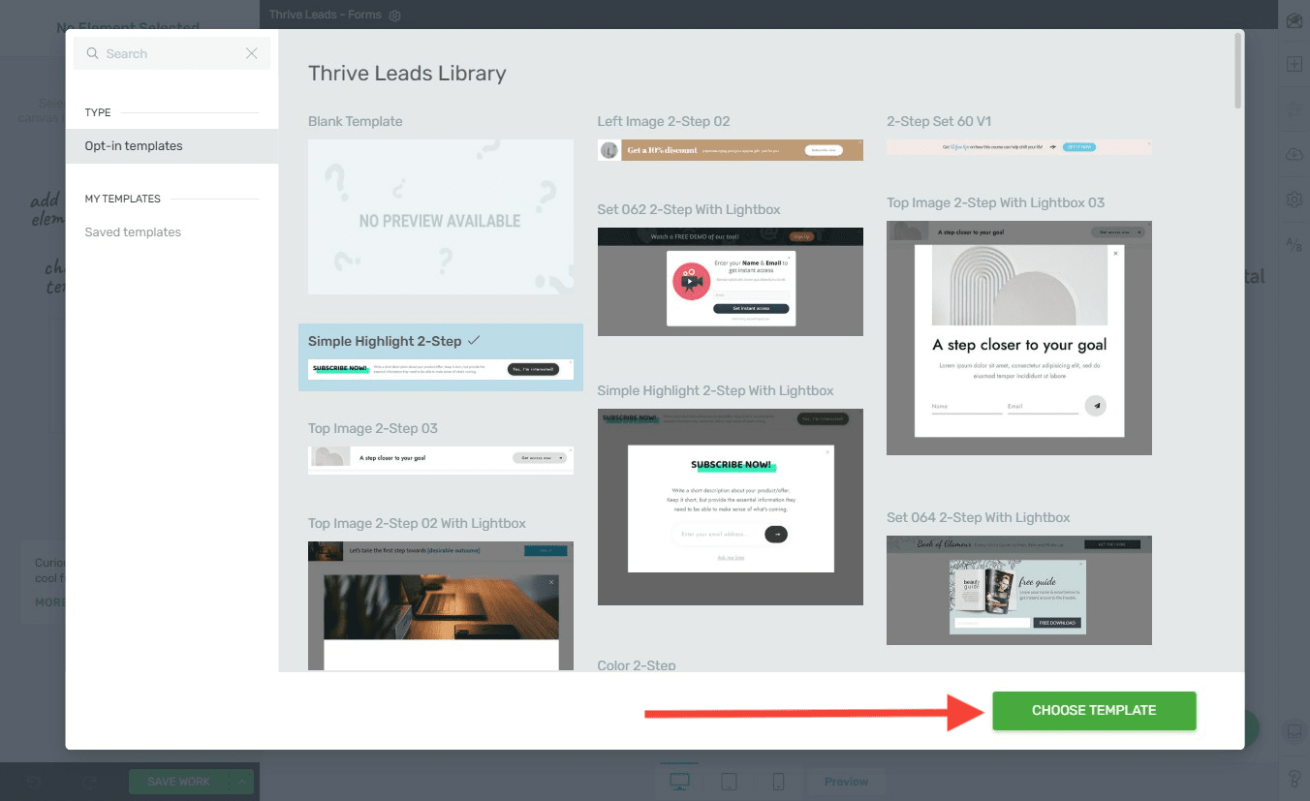Switch to tablet preview icon
Image resolution: width=1310 pixels, height=801 pixels.
click(x=730, y=781)
